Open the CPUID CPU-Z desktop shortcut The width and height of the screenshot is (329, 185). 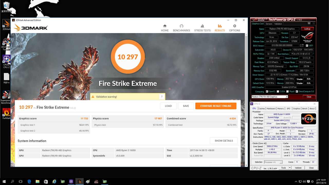click(6, 62)
